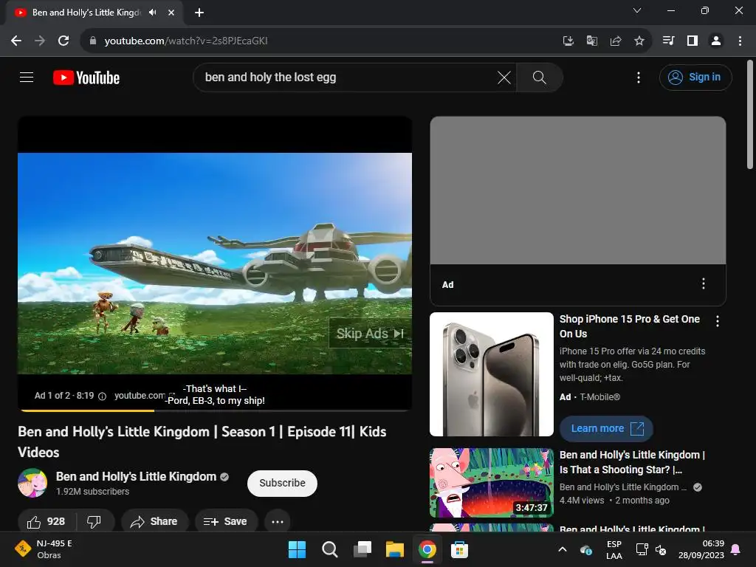Click the browser back arrow

16,41
